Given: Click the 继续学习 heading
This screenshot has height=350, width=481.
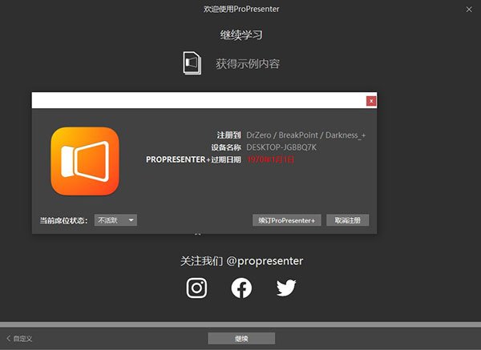Looking at the screenshot, I should tap(241, 35).
